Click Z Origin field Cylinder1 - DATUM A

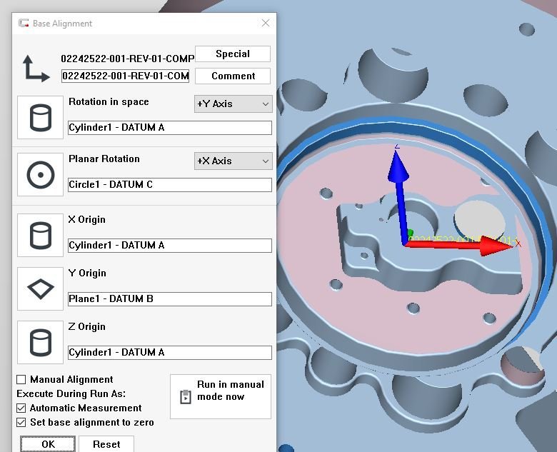[x=170, y=353]
